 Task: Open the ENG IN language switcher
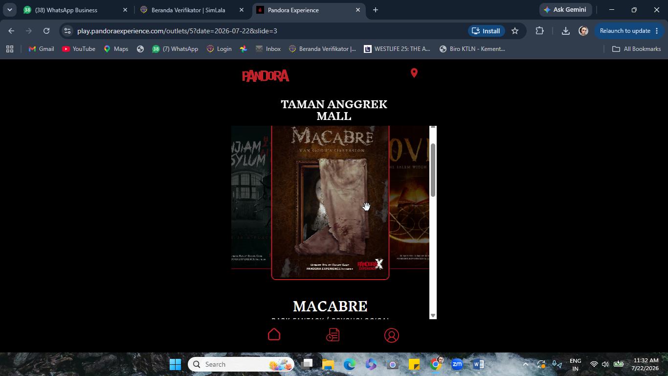(576, 364)
